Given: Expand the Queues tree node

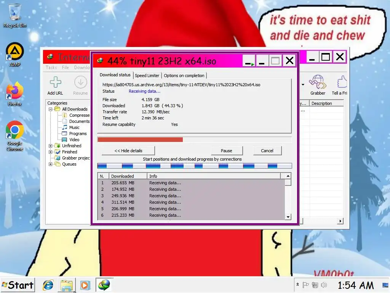Looking at the screenshot, I should pos(51,164).
